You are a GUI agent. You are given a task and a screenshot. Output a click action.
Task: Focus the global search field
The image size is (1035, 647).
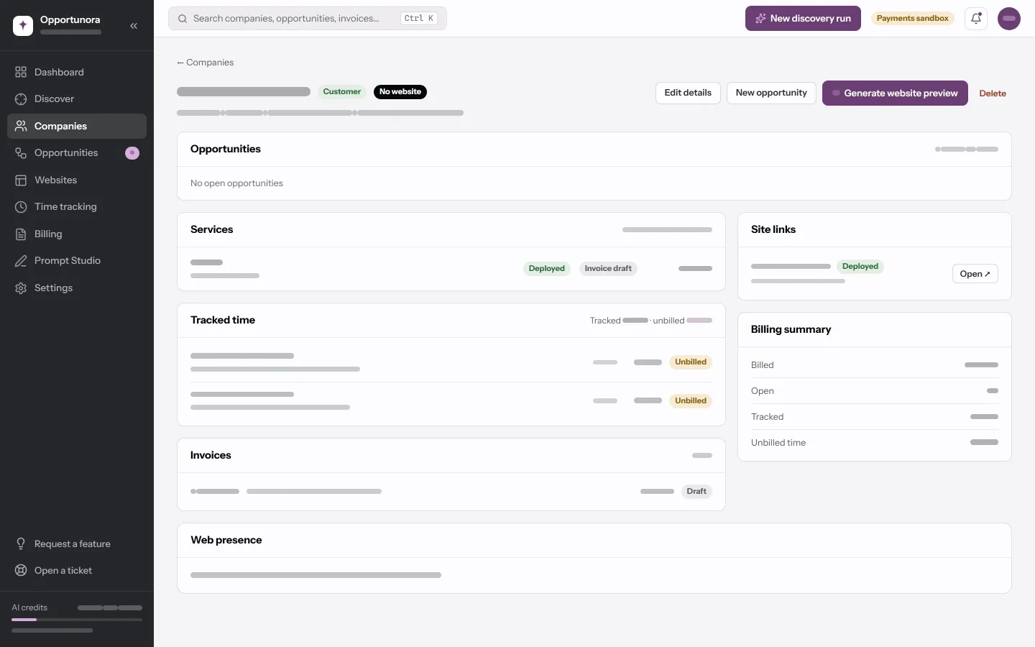coord(308,19)
